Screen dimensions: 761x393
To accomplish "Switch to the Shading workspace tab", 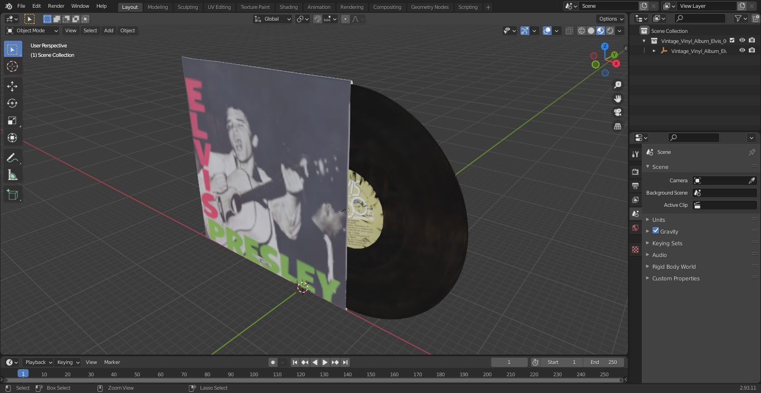I will tap(289, 7).
